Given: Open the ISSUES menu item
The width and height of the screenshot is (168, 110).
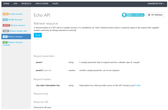Looking at the screenshot, I should pyautogui.click(x=55, y=4).
